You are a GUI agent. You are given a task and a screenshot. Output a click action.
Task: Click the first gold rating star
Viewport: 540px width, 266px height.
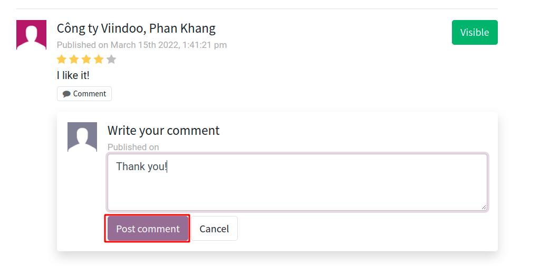[x=61, y=60]
